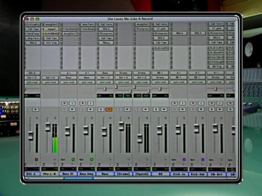Select the Kick-In track name
Image resolution: width=262 pixels, height=196 pixels.
coord(179,174)
